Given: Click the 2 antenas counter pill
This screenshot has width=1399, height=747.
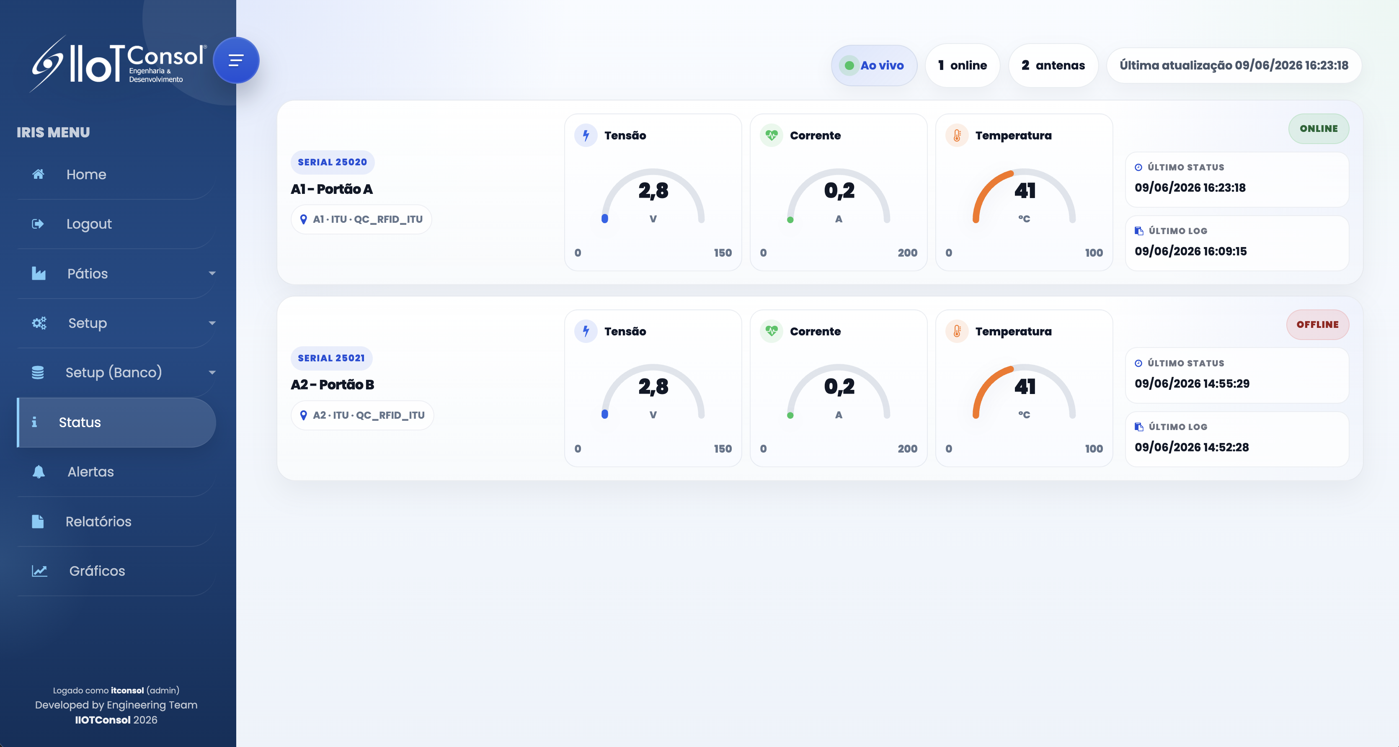Looking at the screenshot, I should click(x=1053, y=65).
